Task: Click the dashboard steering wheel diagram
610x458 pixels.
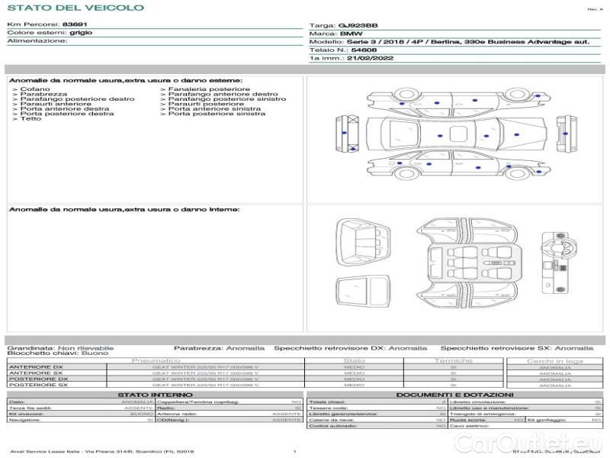Action: coord(562,261)
